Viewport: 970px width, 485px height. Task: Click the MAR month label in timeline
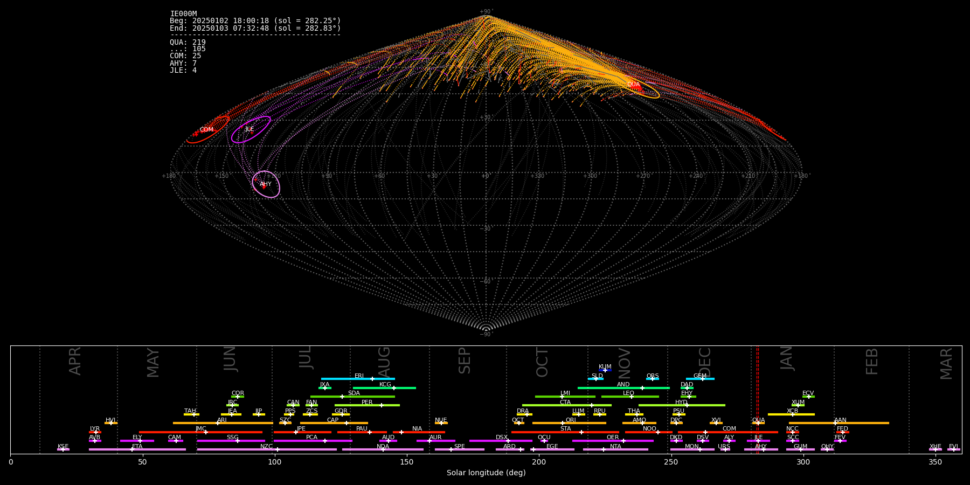[x=946, y=363]
